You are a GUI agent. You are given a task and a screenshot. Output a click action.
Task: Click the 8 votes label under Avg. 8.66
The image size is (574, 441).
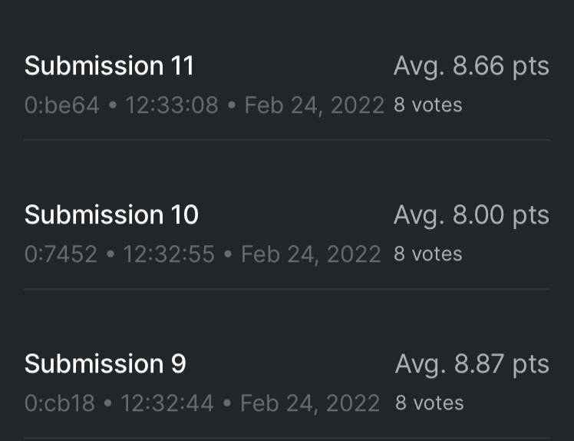point(428,105)
